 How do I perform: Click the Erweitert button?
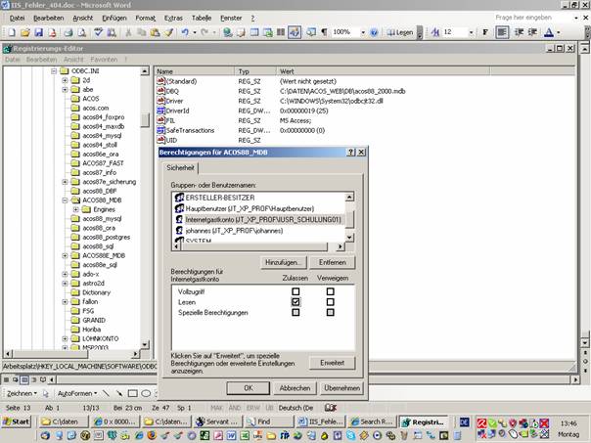332,363
